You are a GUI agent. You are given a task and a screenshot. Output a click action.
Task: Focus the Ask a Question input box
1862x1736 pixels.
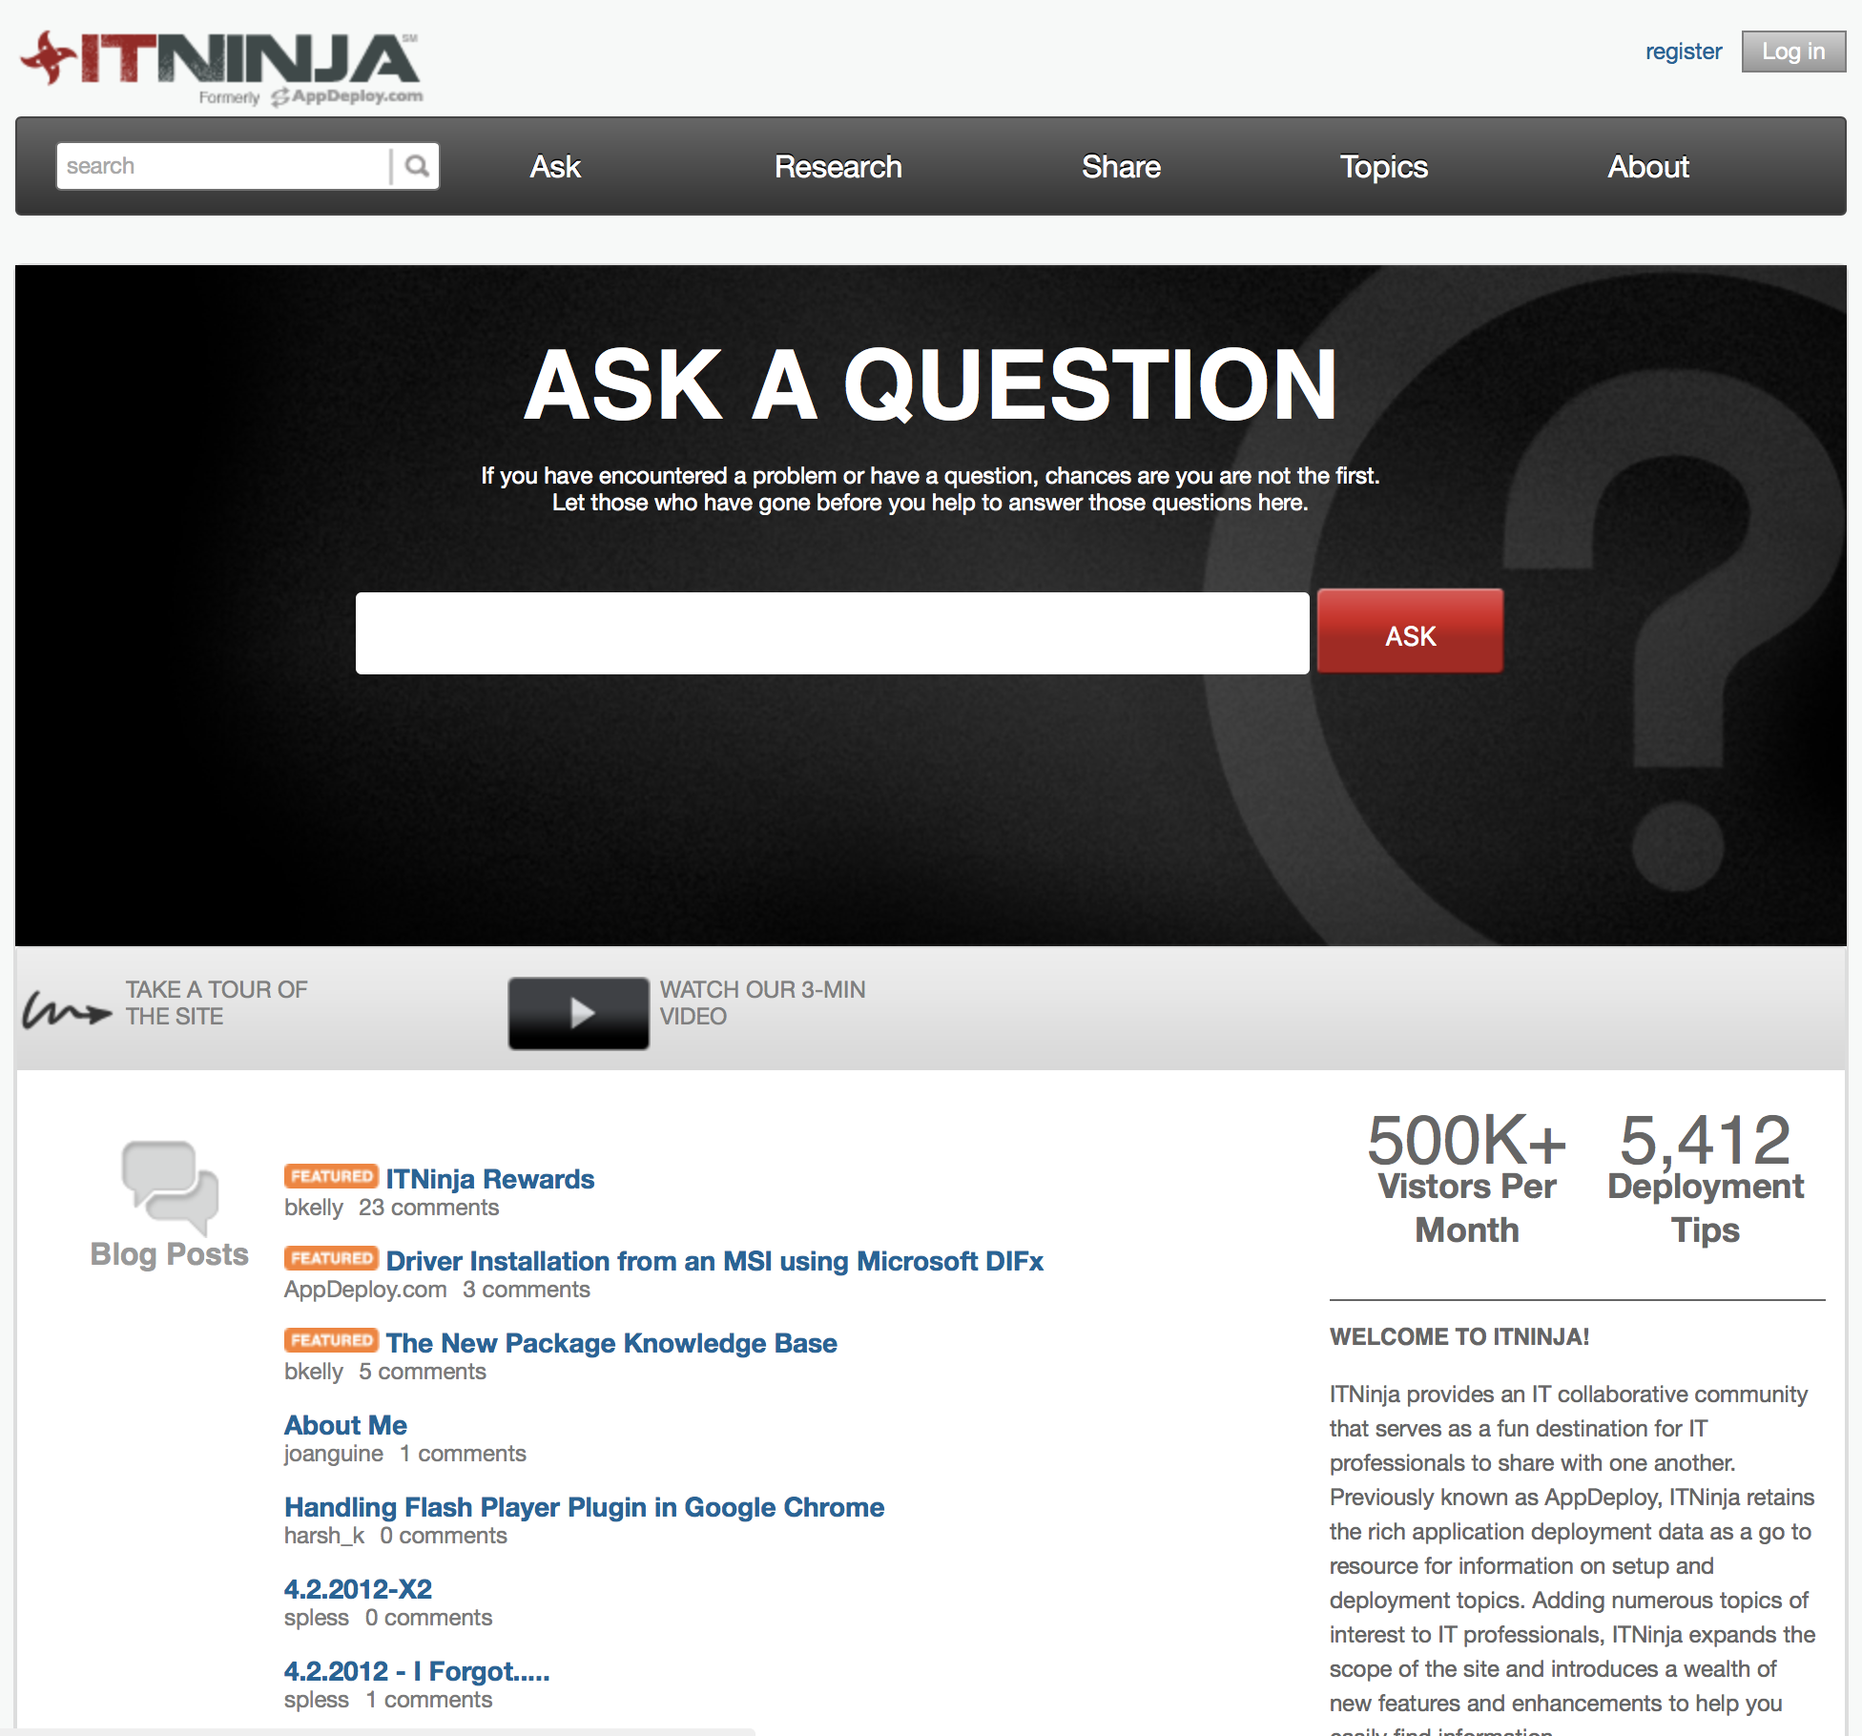[832, 633]
